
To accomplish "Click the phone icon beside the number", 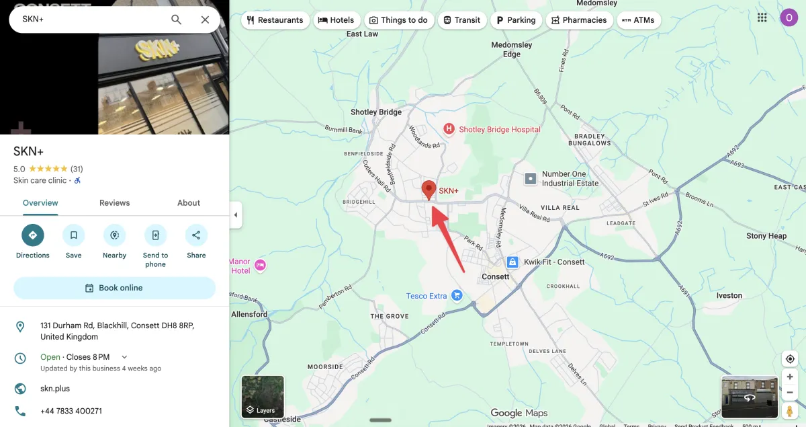I will point(20,411).
